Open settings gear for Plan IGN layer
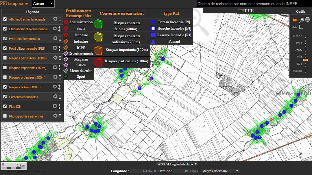Viewport: 312px width, 175px height. pyautogui.click(x=55, y=106)
